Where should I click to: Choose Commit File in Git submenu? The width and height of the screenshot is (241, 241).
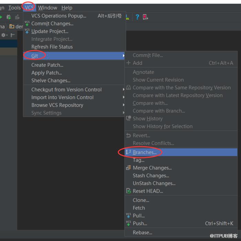[x=181, y=55]
